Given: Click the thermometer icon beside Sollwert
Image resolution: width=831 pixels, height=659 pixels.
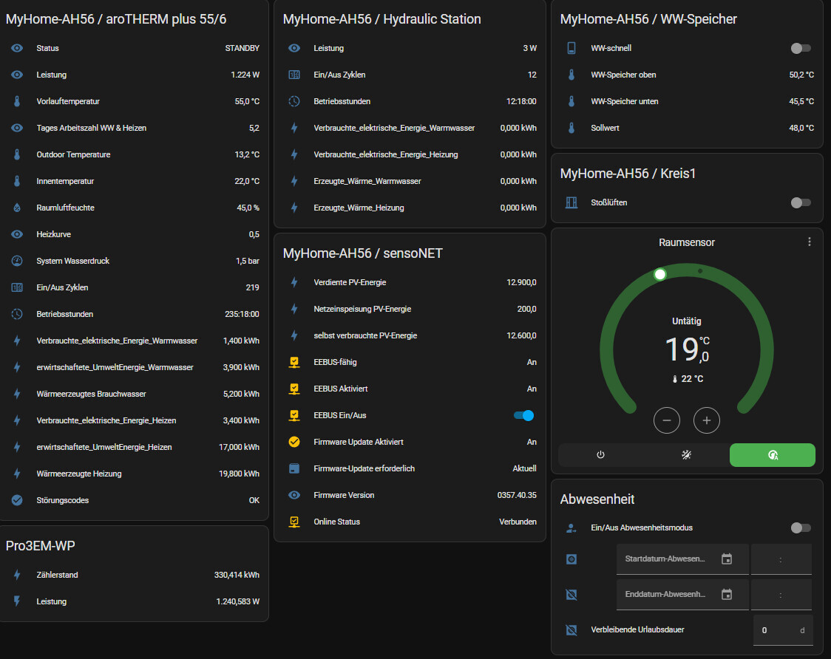Looking at the screenshot, I should [571, 128].
